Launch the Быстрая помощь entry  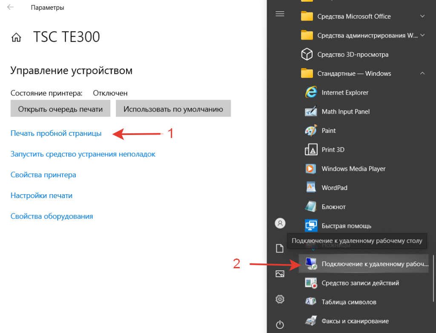[x=364, y=226]
